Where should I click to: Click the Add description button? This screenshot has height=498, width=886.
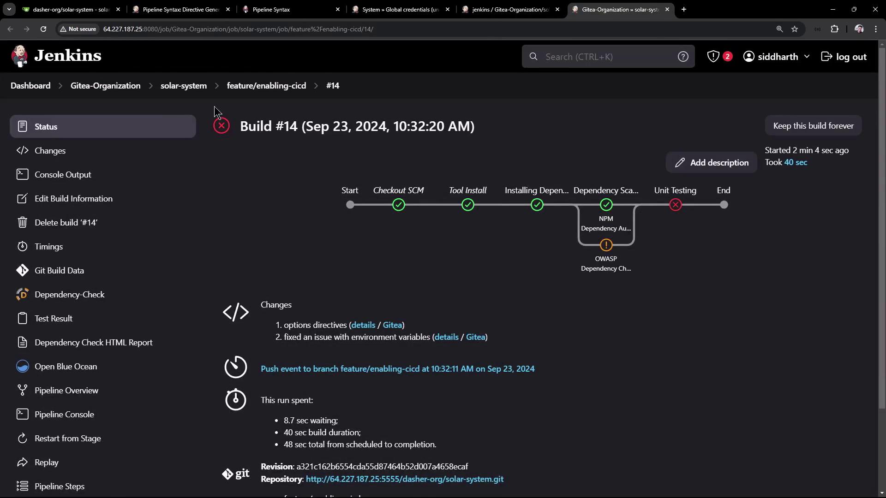click(x=712, y=162)
